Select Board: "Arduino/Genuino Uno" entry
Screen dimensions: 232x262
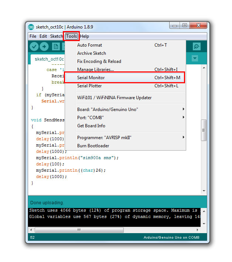click(125, 110)
